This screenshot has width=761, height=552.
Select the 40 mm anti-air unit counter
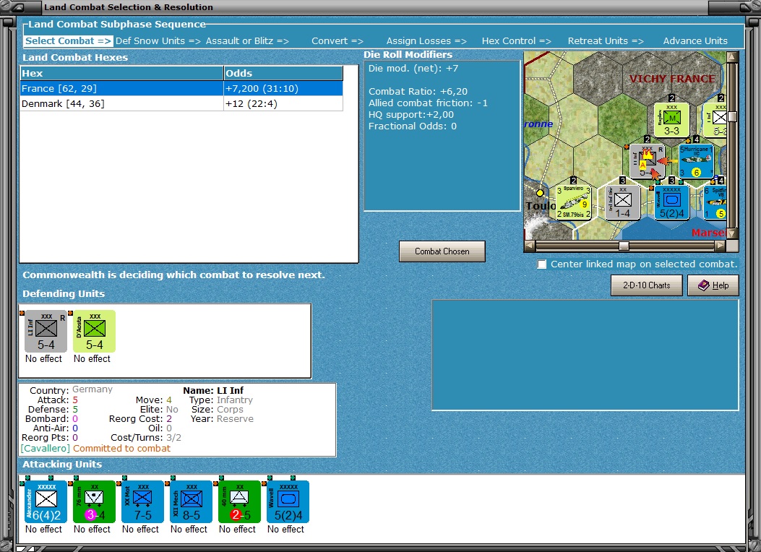(238, 501)
